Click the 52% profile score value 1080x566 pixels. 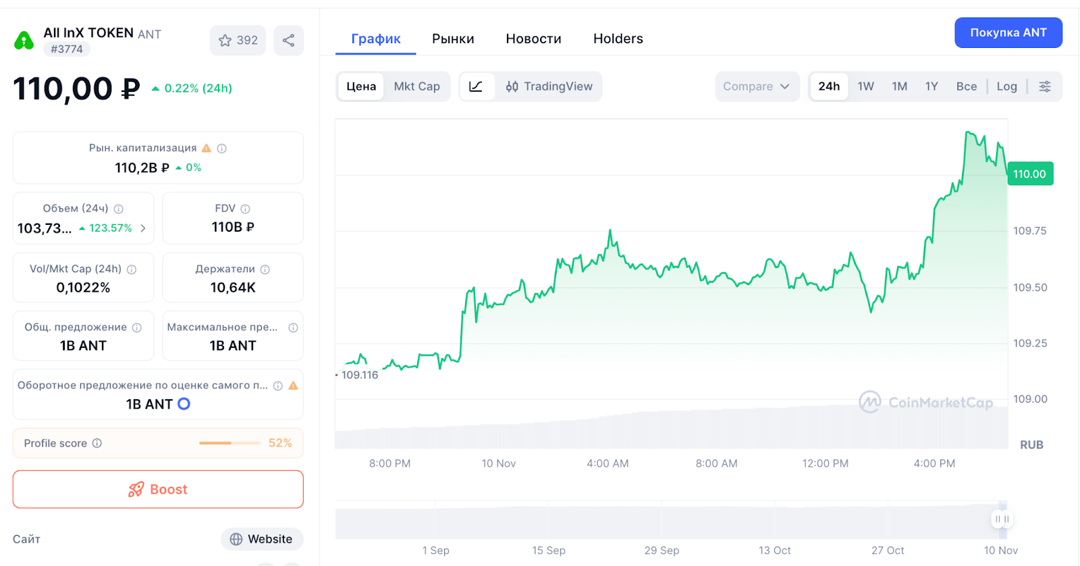pos(280,443)
